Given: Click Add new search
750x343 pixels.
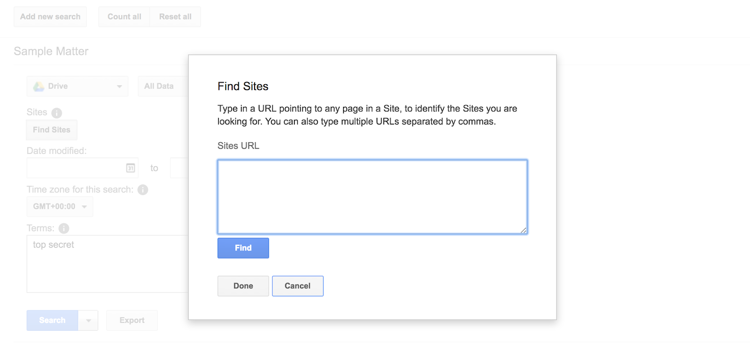Looking at the screenshot, I should coord(50,16).
